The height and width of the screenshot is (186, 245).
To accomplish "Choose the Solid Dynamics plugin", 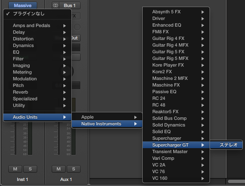I will click(176, 125).
